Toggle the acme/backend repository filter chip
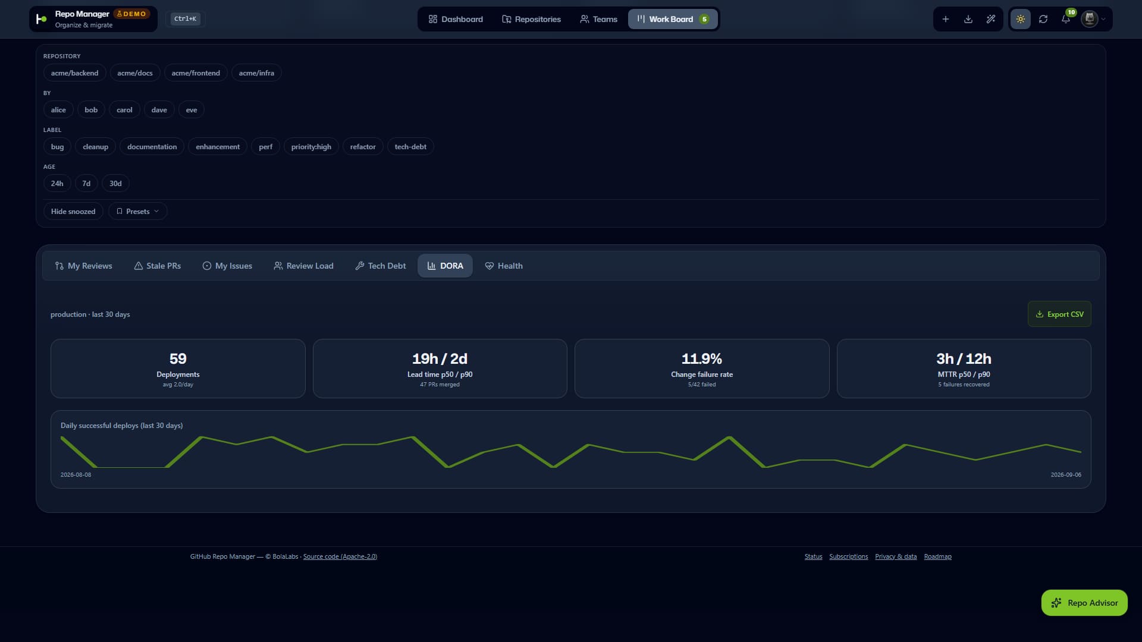1142x642 pixels. click(74, 73)
